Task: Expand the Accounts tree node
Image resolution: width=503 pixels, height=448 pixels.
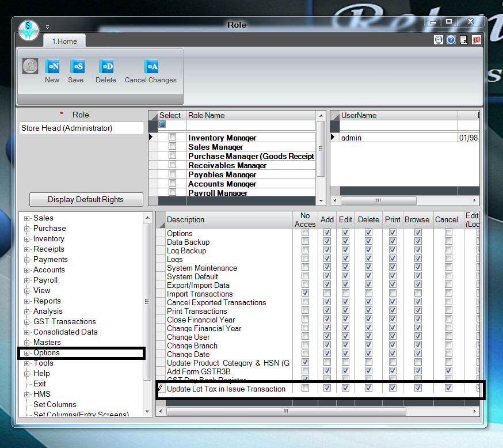Action: [x=26, y=270]
